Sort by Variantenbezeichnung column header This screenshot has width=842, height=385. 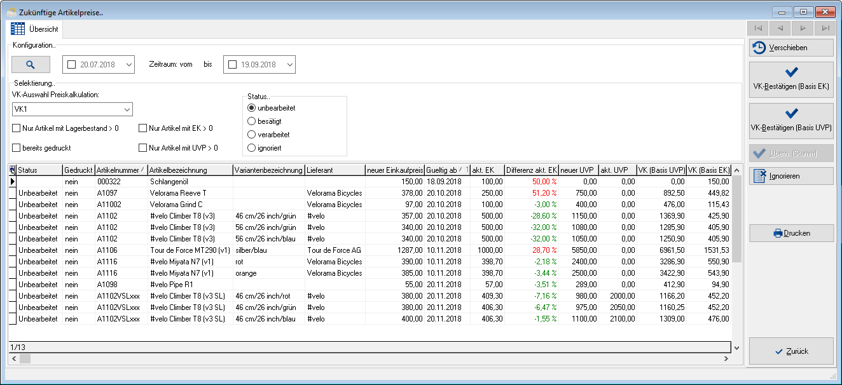click(268, 170)
